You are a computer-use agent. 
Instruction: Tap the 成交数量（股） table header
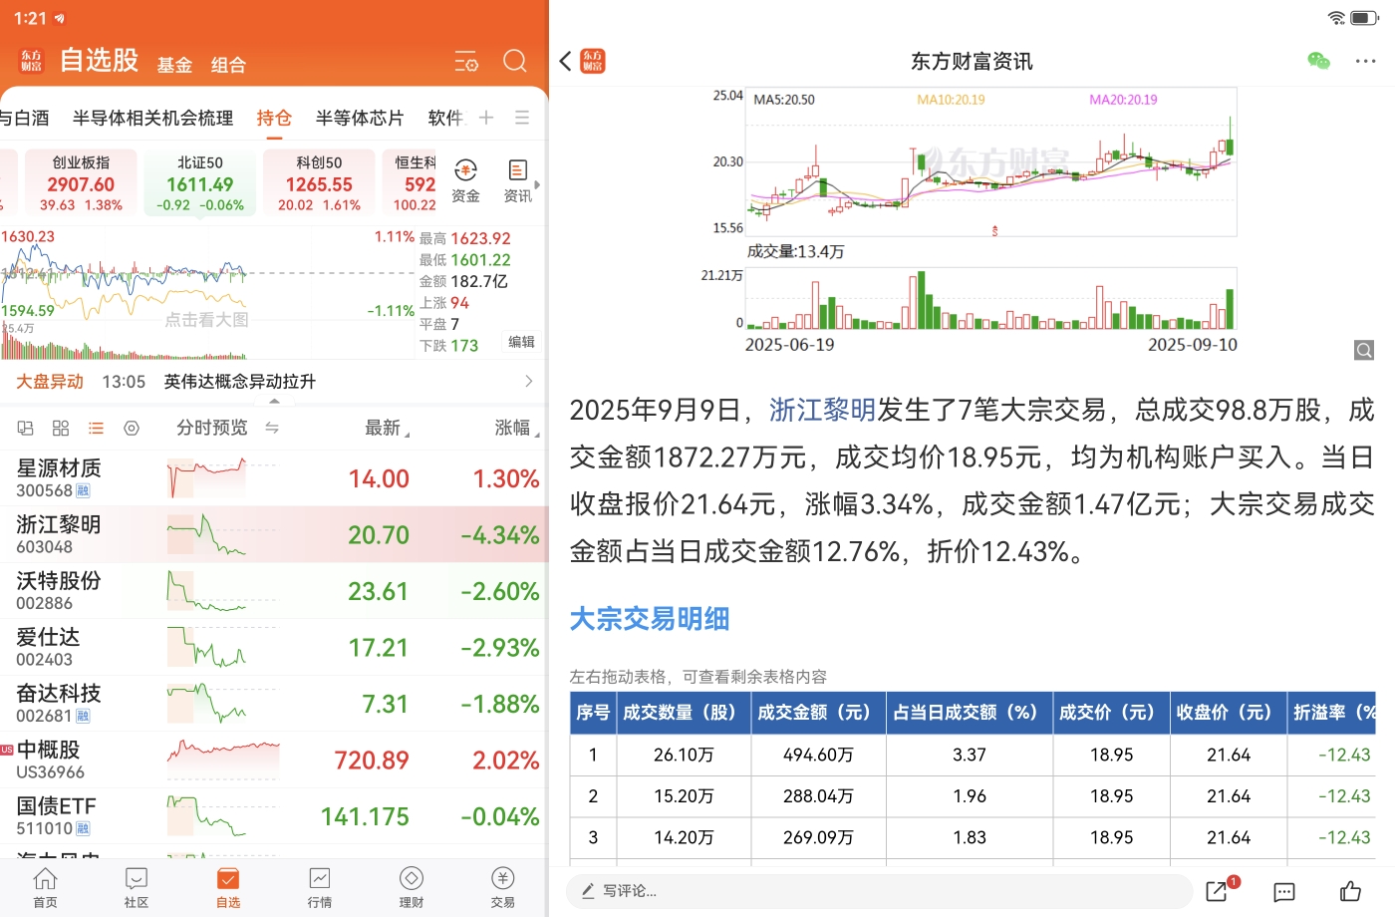click(684, 713)
